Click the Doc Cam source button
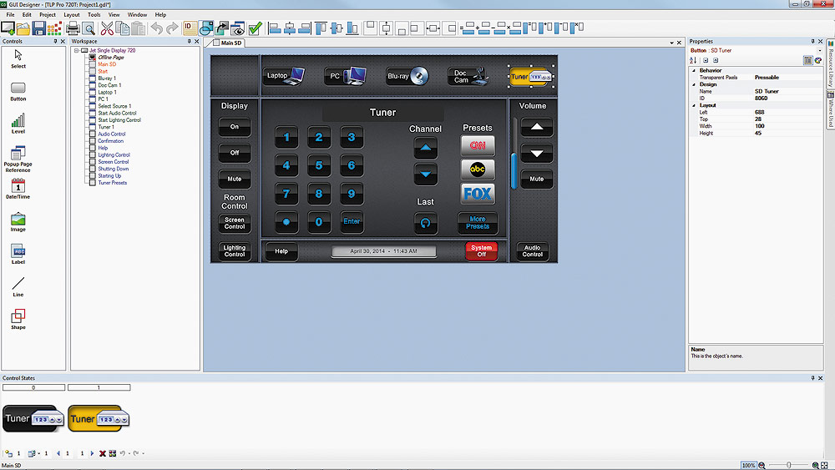Screen dimensions: 835x470 pyautogui.click(x=468, y=77)
